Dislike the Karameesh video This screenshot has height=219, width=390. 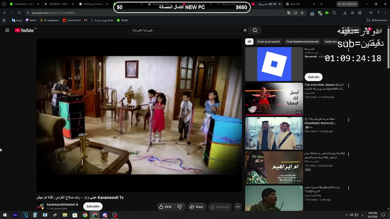tap(180, 207)
